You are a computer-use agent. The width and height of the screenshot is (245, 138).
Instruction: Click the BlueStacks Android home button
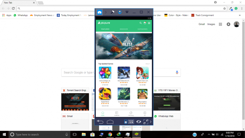(110, 122)
